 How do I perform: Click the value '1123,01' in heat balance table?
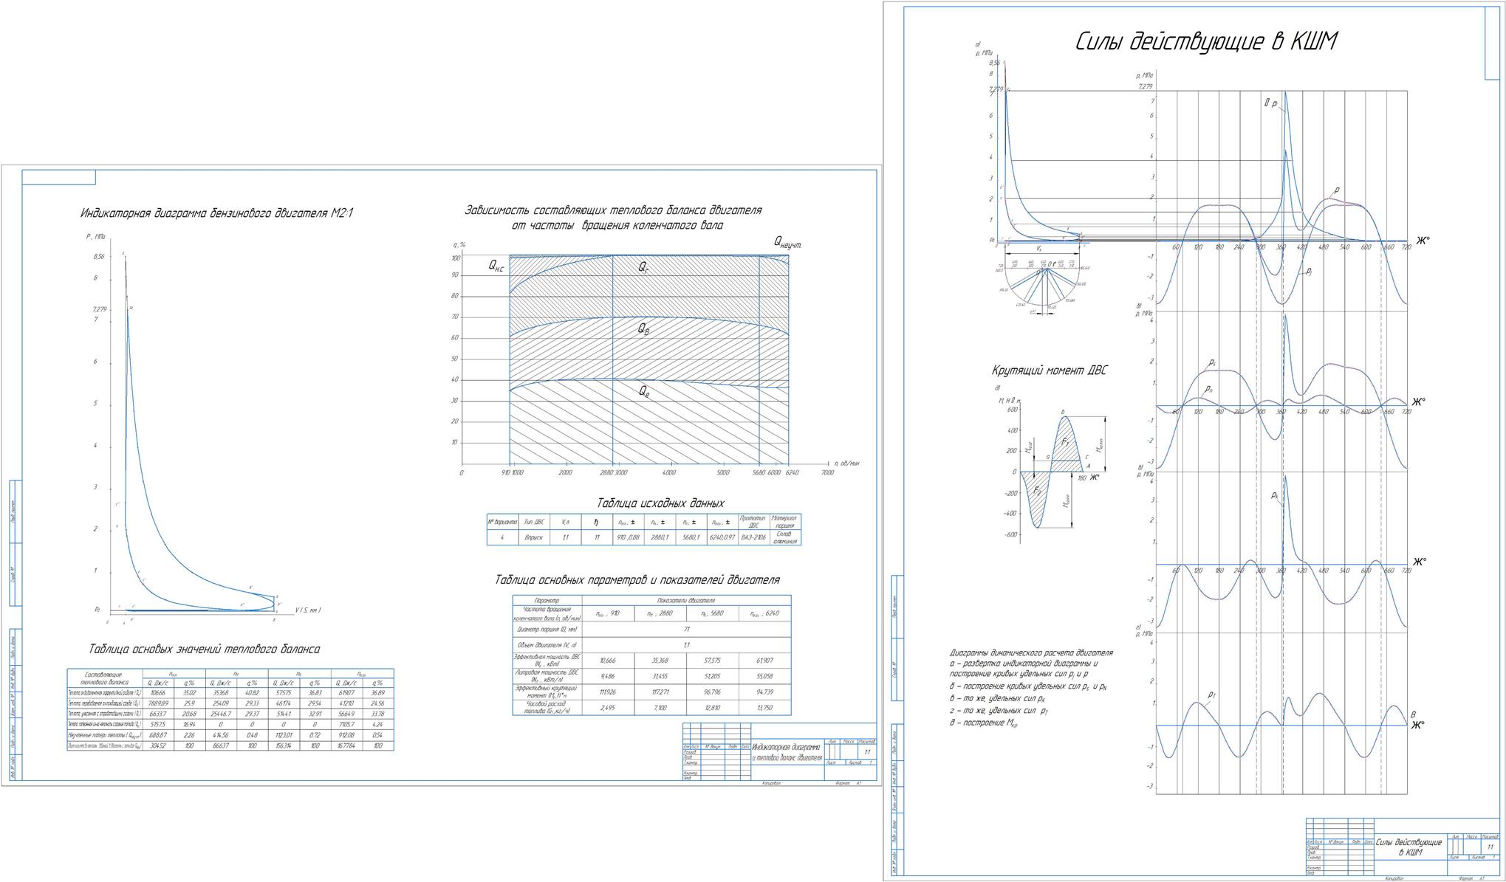(x=284, y=735)
